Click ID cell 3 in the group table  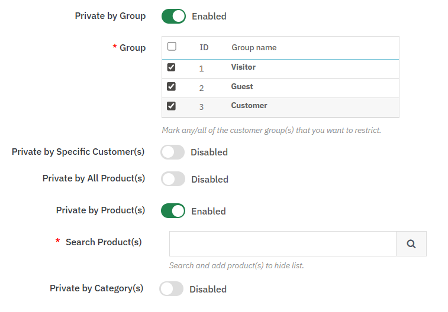(201, 107)
